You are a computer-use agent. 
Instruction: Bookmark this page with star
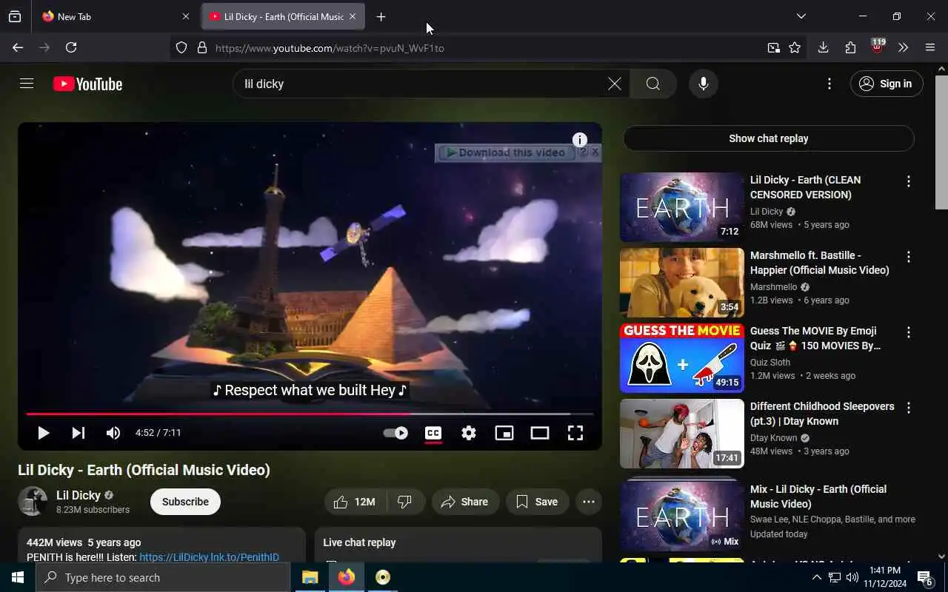click(x=795, y=48)
